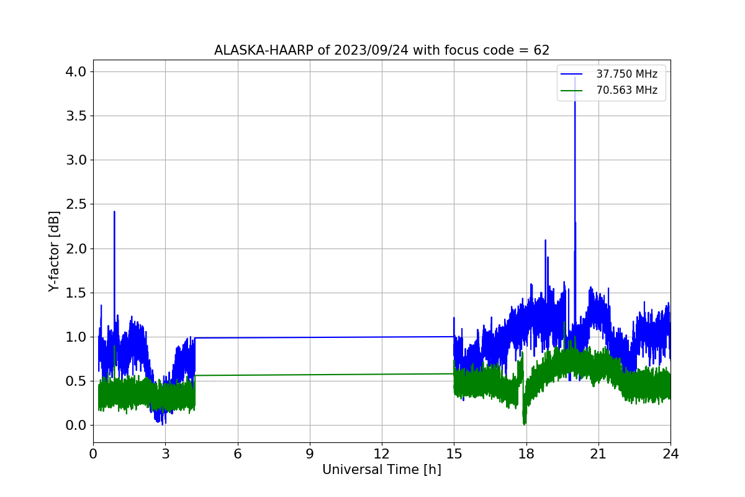This screenshot has height=497, width=745.
Task: Click the x-axis tick label '3'
Action: [165, 454]
